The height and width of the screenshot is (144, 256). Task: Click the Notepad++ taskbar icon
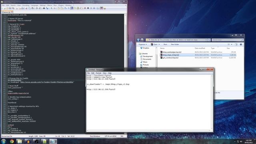pyautogui.click(x=44, y=141)
